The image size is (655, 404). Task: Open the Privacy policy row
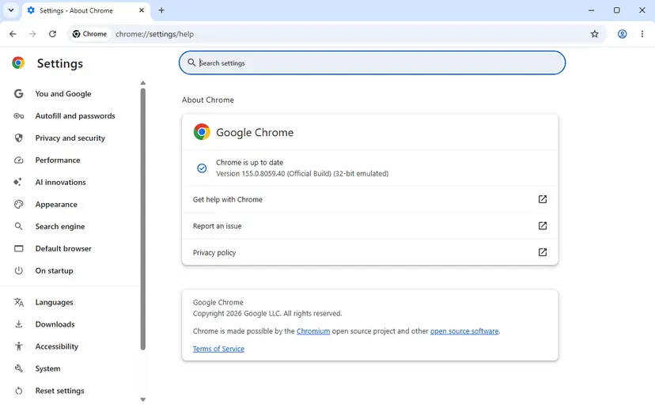tap(370, 252)
